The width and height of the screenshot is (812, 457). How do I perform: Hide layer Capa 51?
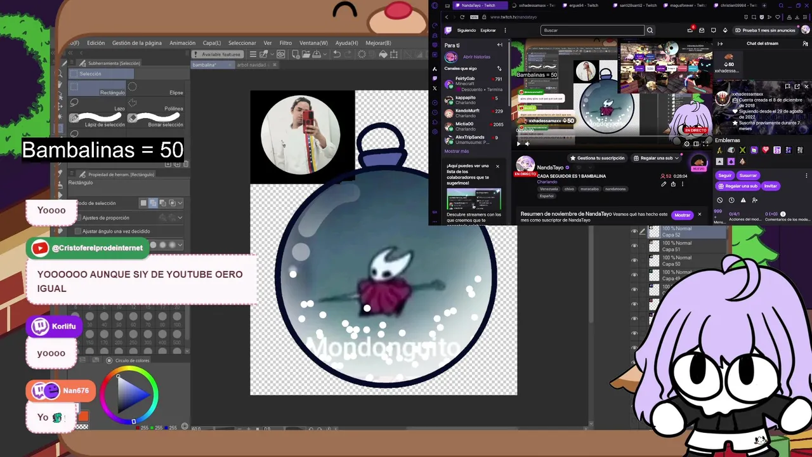pos(634,246)
